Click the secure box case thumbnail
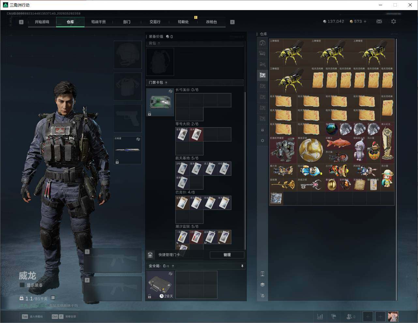Screen dimensions: 418x323 click(x=160, y=285)
